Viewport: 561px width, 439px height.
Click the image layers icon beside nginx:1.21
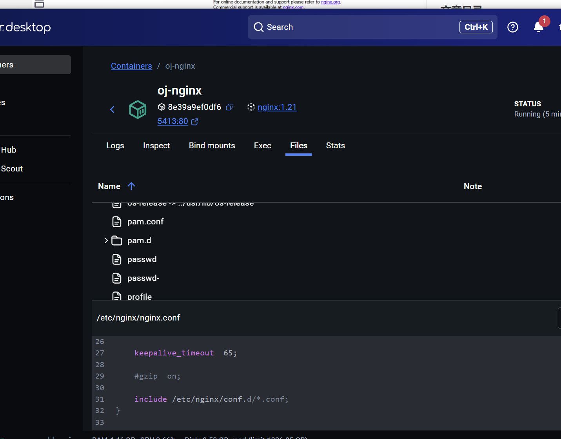click(251, 107)
